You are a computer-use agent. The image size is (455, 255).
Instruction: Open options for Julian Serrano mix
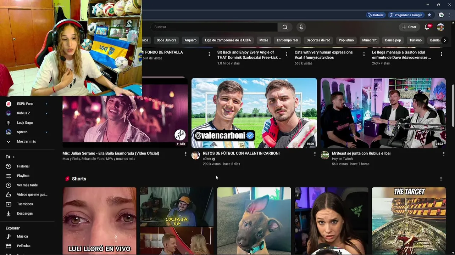click(x=185, y=154)
